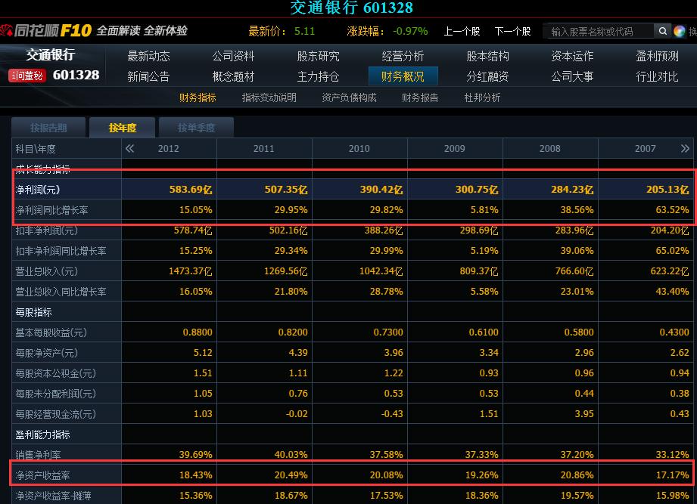Click the 下一个股 link
697x504 pixels.
(515, 31)
